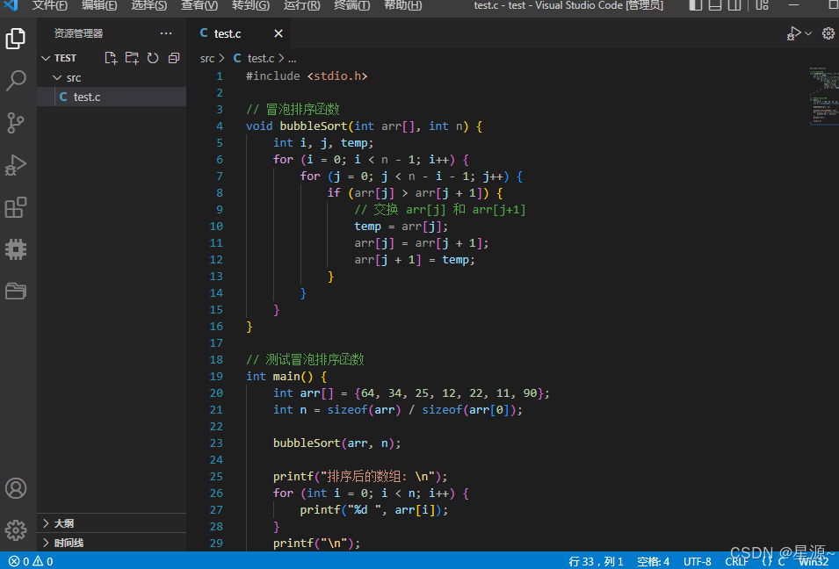Screen dimensions: 839x569
Task: Click the breadcrumb ellipsis symbol
Action: point(293,59)
